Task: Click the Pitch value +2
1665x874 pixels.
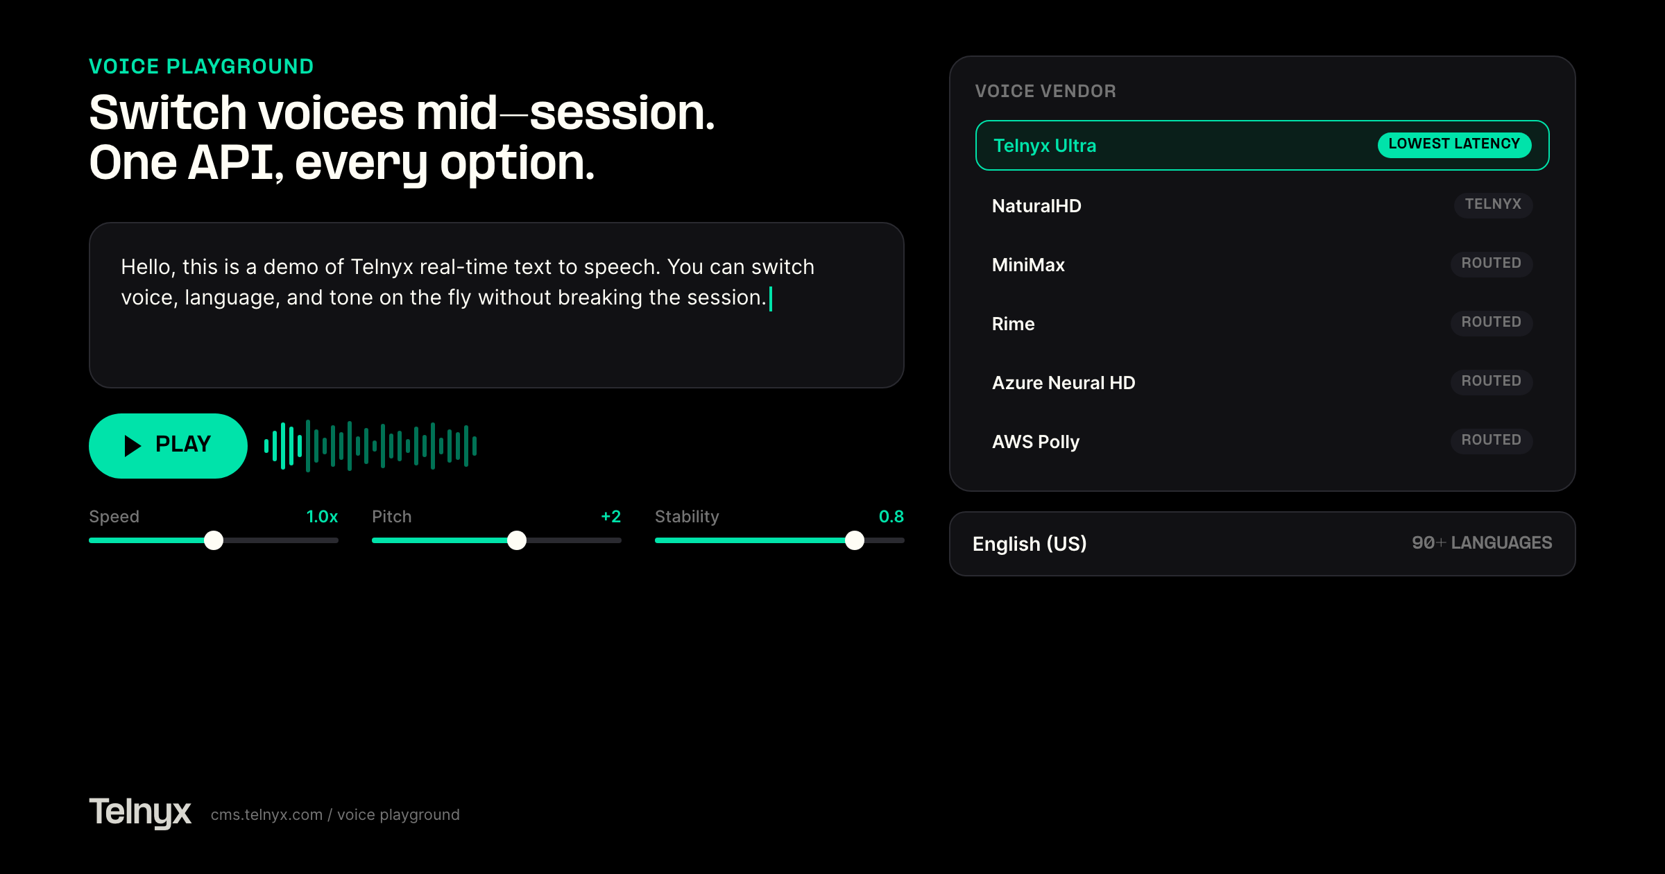Action: (x=610, y=517)
